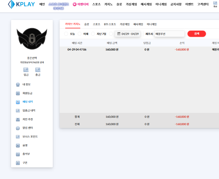Viewport: 219px width, 179px height.
Task: Select the 오늘 radio button
Action: pos(66,34)
